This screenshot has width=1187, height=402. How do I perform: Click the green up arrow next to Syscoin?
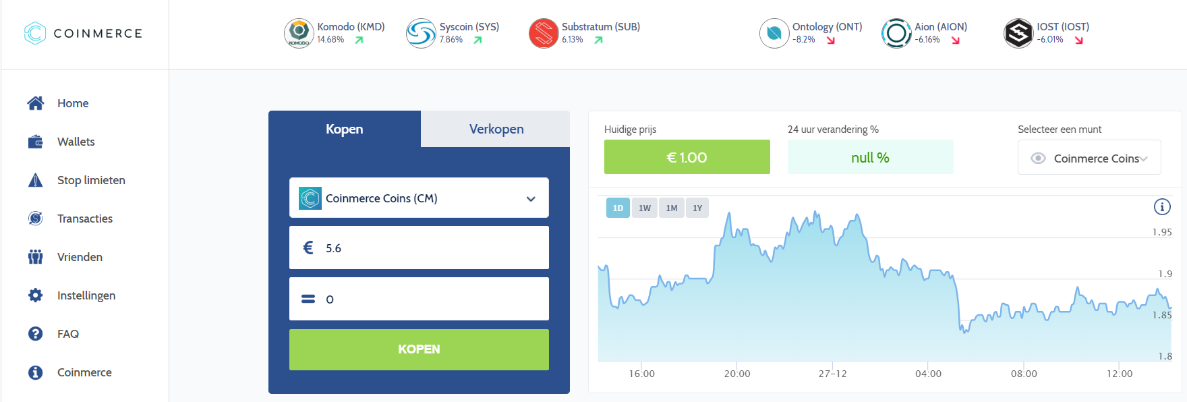pos(478,40)
